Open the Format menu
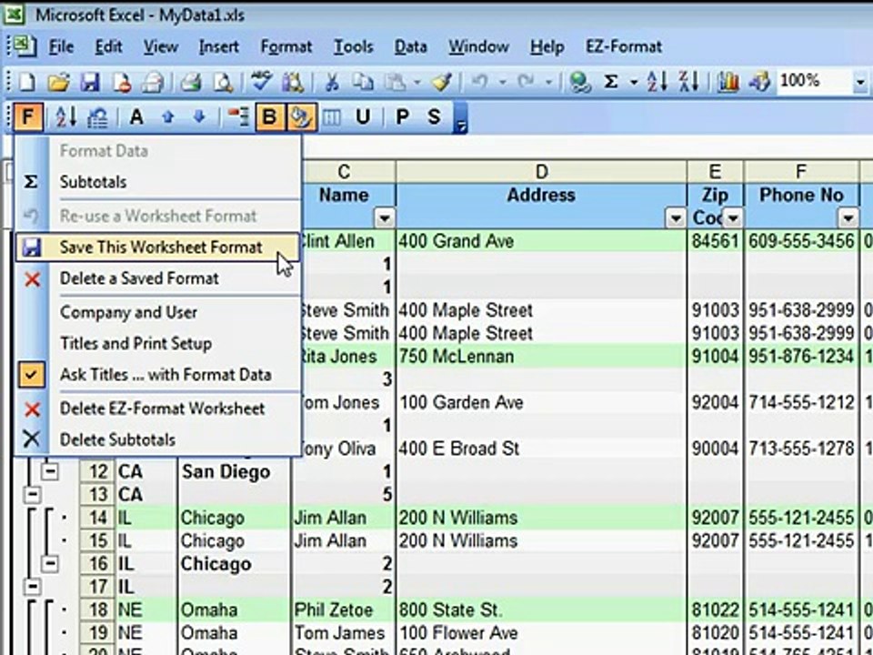 [286, 46]
